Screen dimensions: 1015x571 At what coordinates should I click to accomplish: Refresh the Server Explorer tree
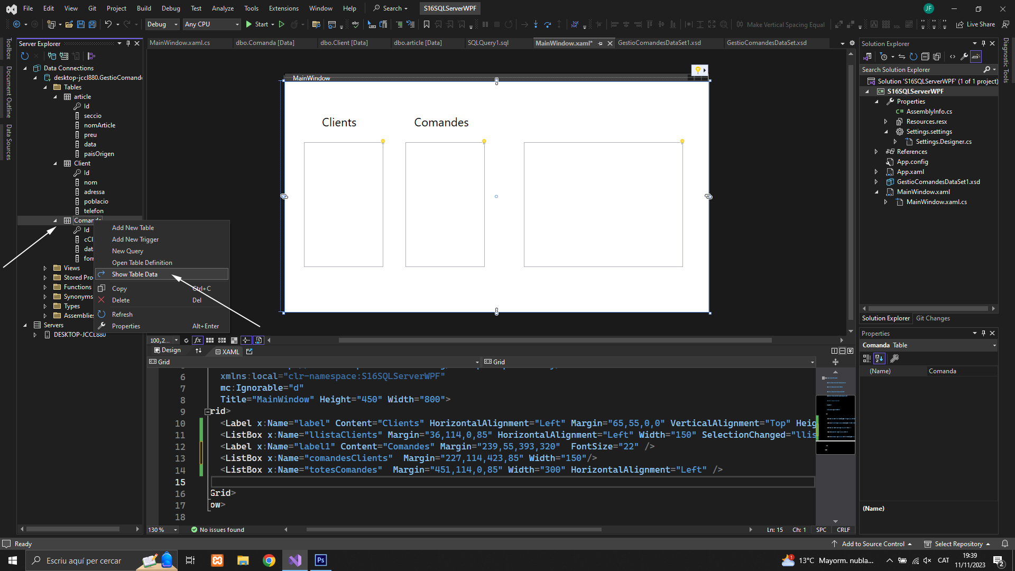pos(24,56)
